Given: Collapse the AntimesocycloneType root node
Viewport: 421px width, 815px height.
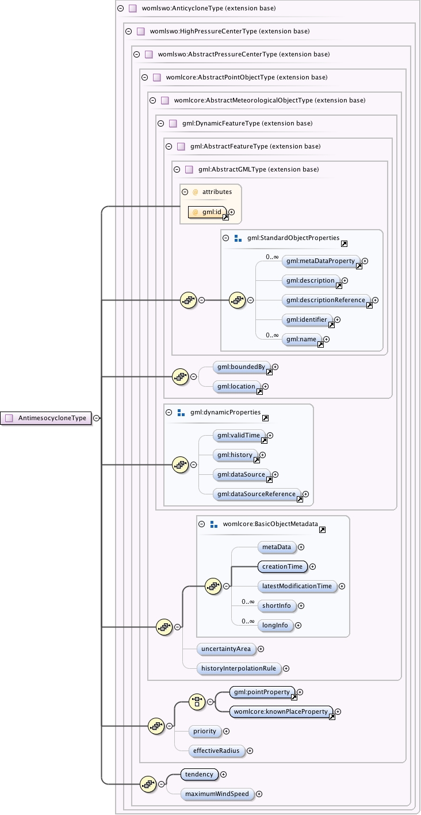Looking at the screenshot, I should point(97,418).
